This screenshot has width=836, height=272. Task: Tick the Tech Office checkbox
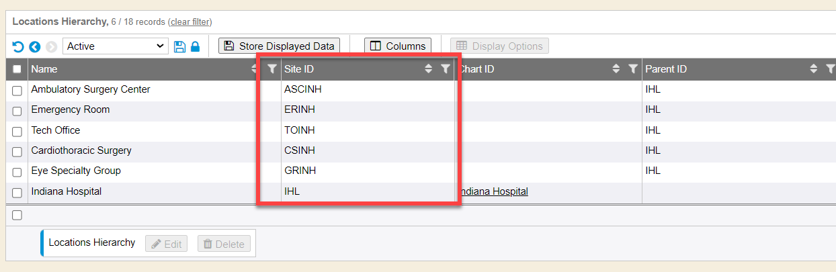coord(17,131)
